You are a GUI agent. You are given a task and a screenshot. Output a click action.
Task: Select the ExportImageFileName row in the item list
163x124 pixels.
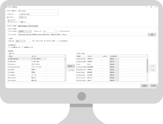point(36,67)
